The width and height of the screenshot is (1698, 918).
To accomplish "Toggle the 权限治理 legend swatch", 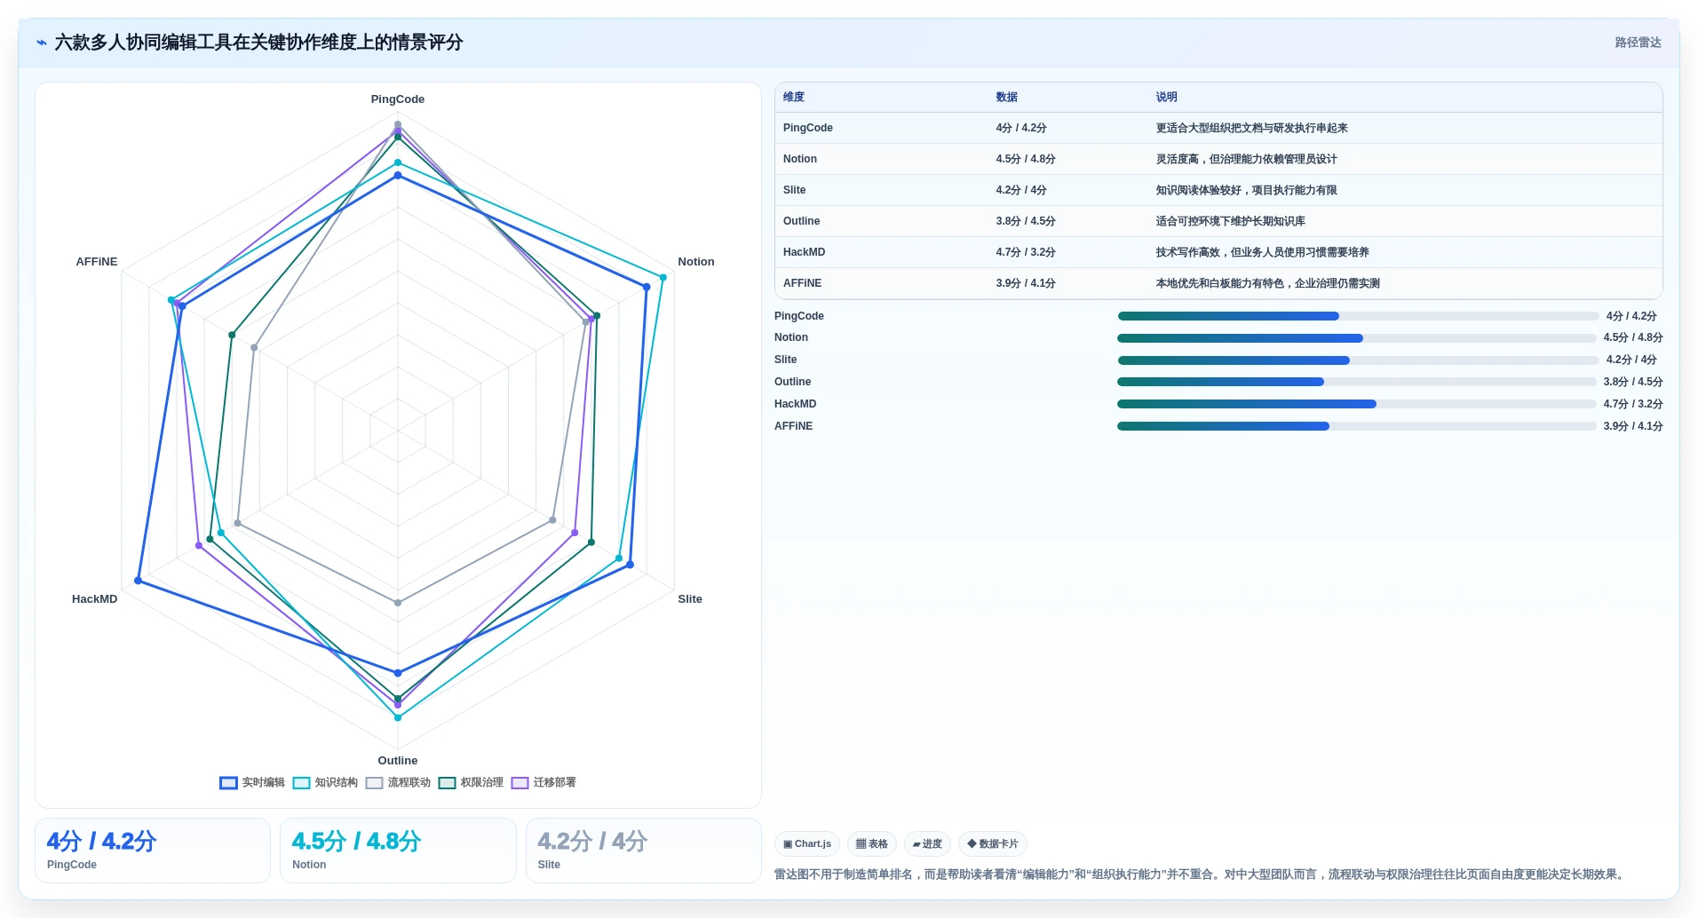I will (448, 782).
